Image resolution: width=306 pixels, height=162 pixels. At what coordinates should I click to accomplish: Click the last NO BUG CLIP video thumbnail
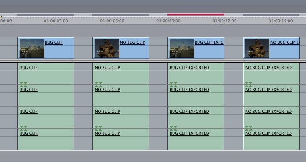point(257,48)
